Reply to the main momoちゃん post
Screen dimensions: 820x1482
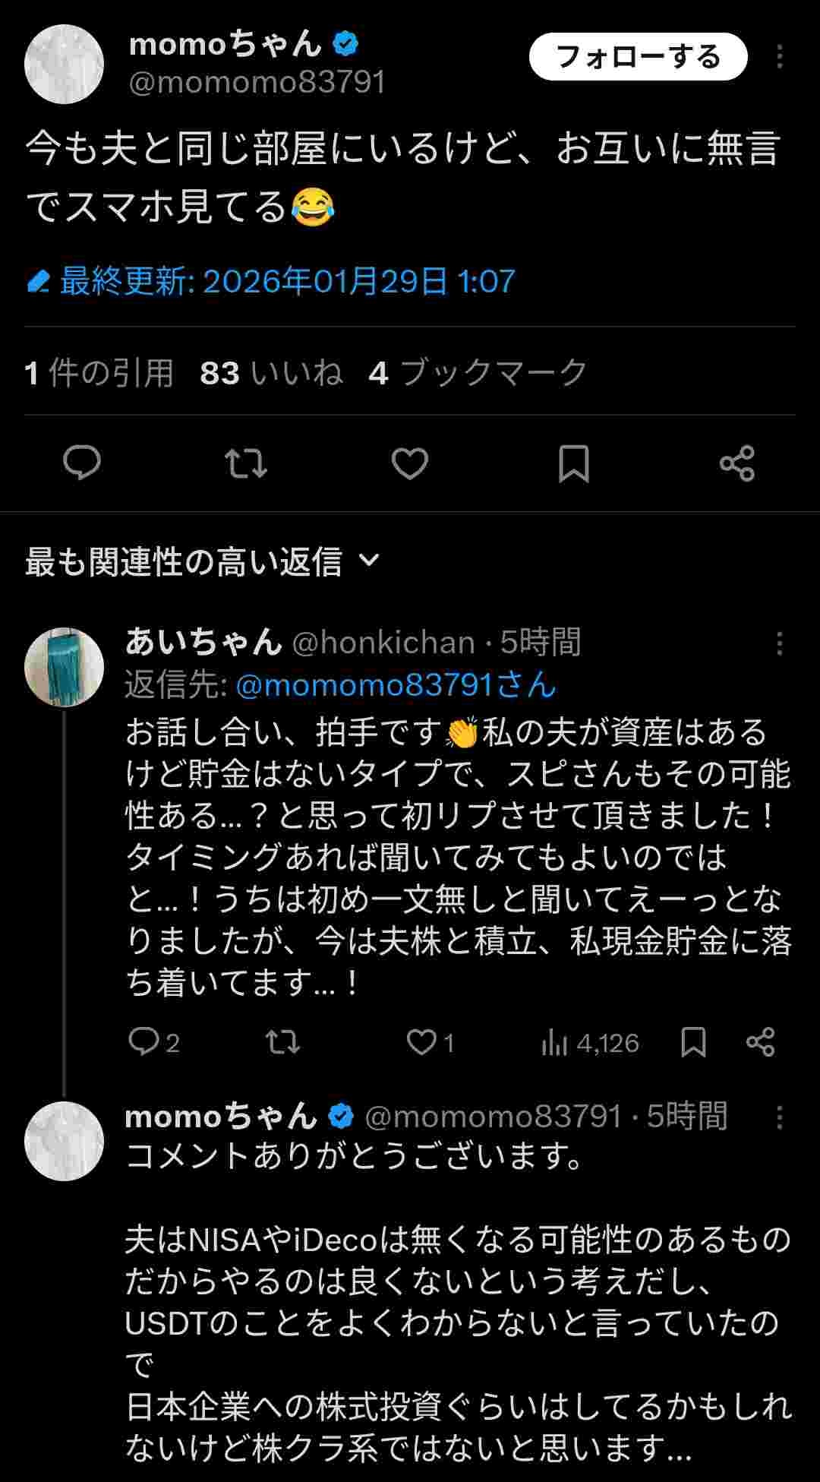pos(82,463)
